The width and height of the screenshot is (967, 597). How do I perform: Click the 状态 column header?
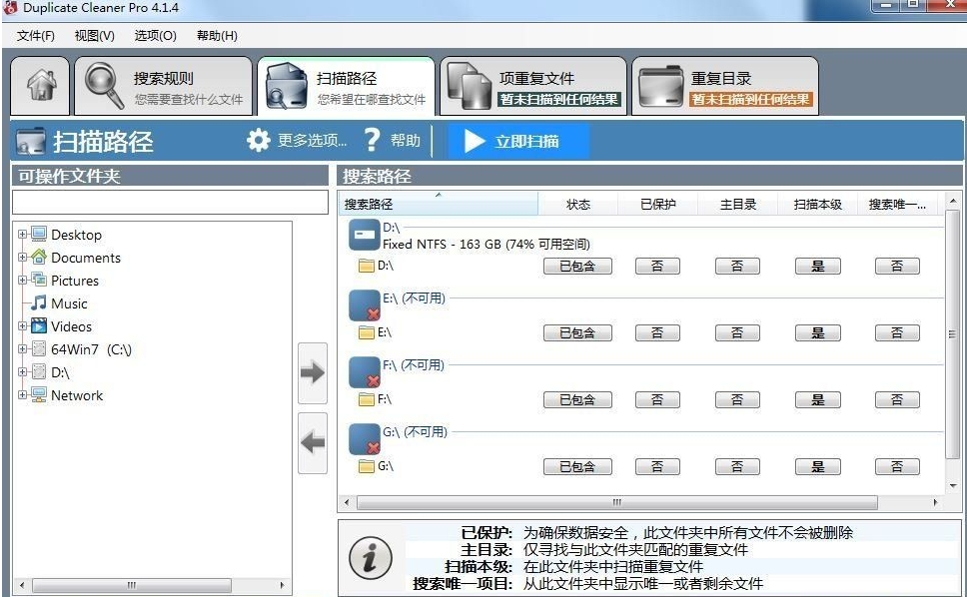577,204
